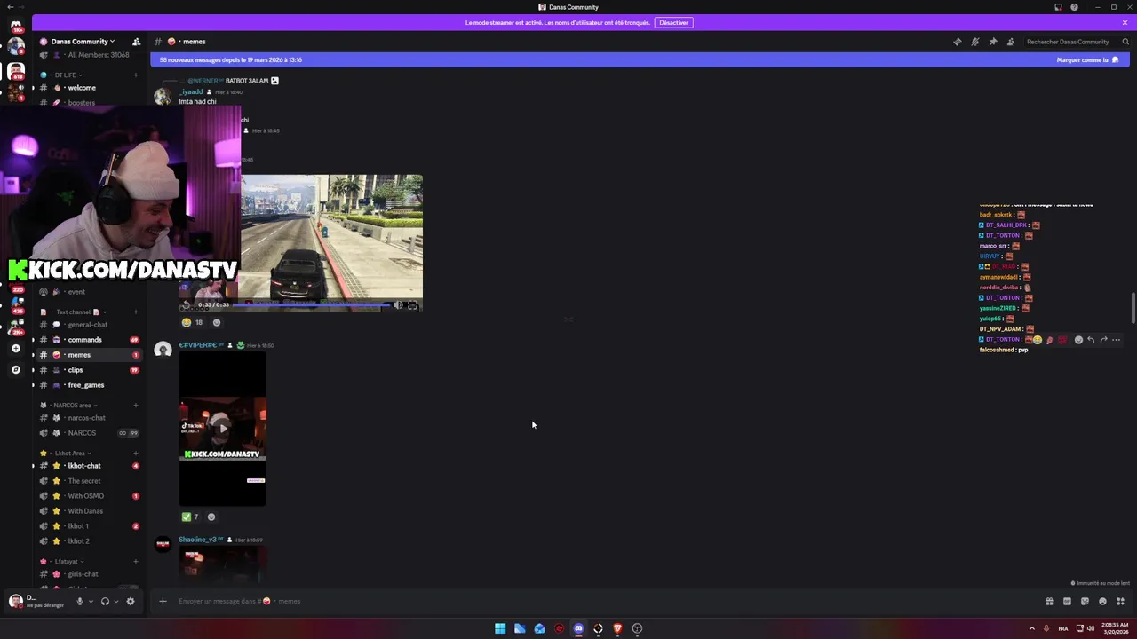1137x639 pixels.
Task: Open the All Members: 31068 voice channel
Action: [88, 55]
